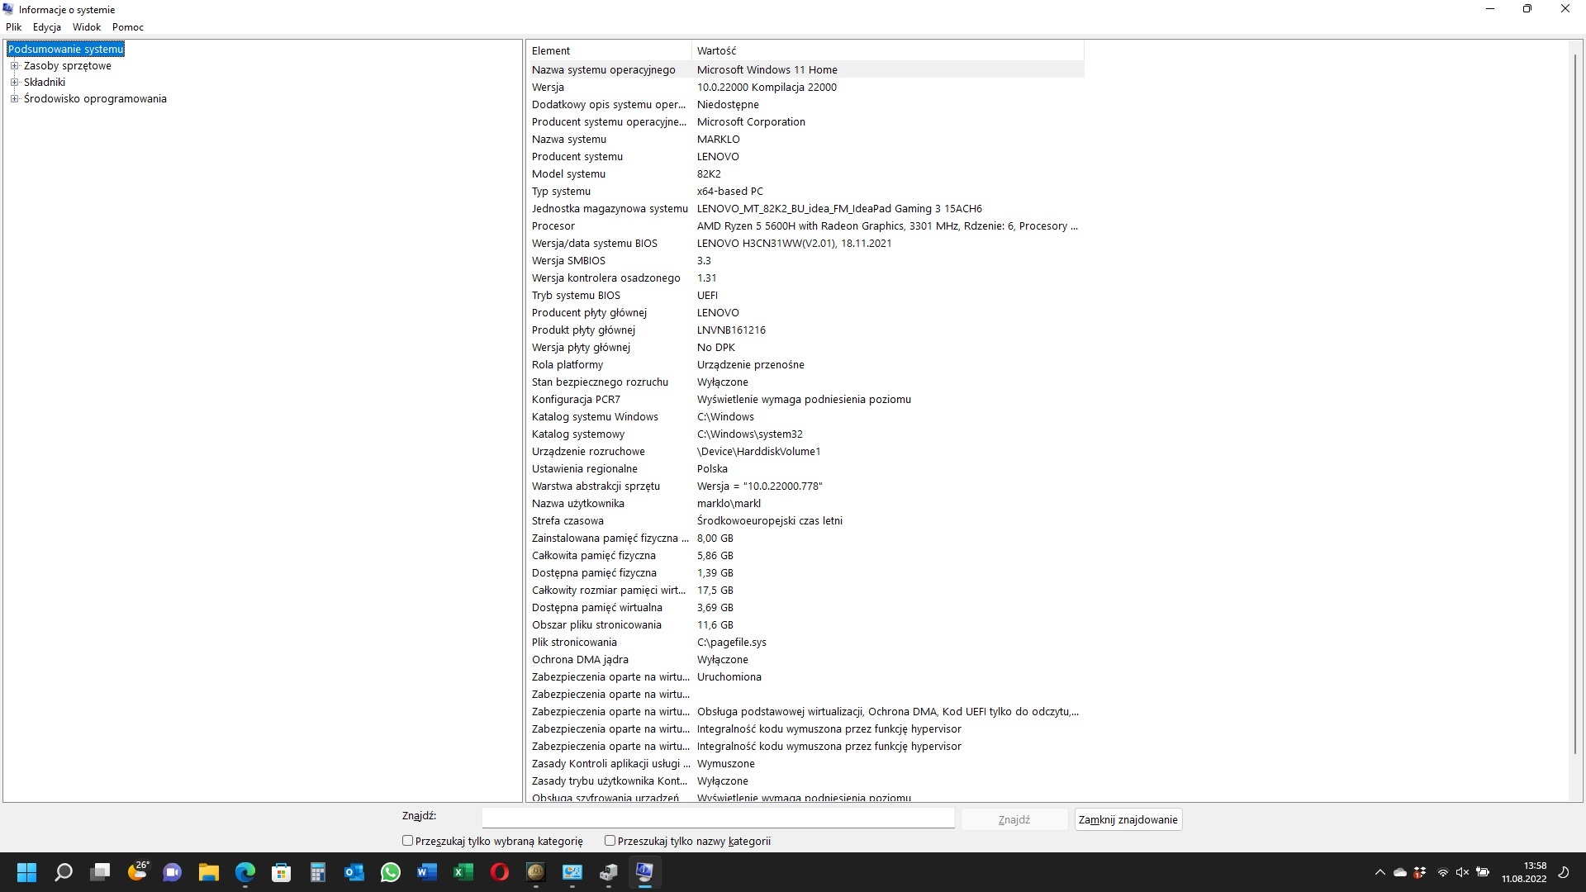The image size is (1586, 892).
Task: Select the 'Tryb systemu BIOS' row
Action: point(805,296)
